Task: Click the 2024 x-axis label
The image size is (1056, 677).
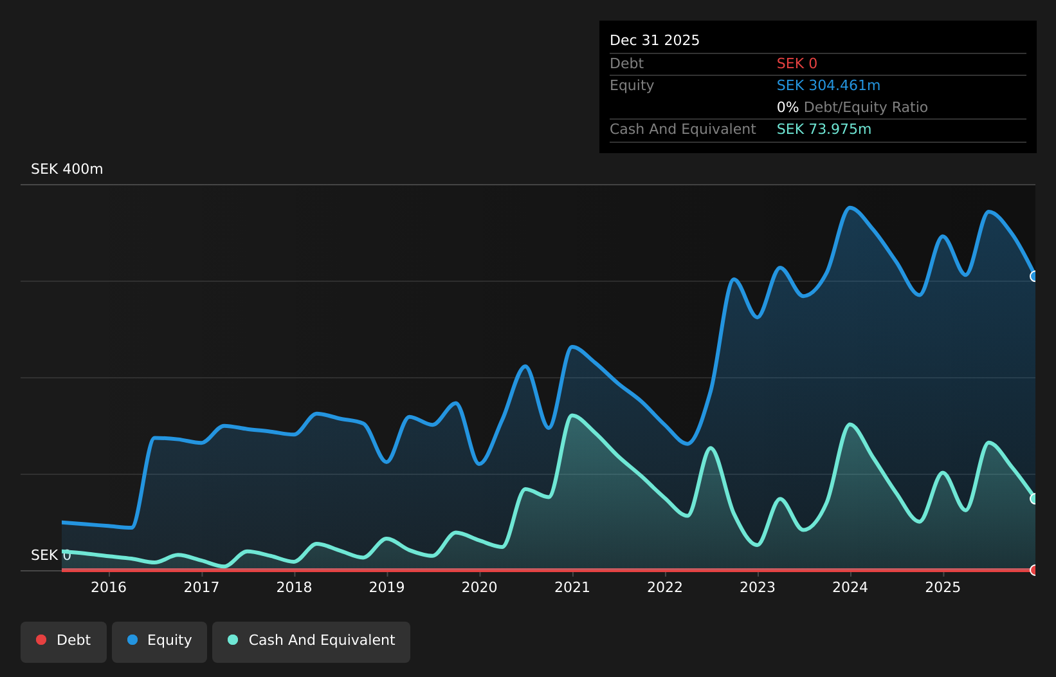Action: pyautogui.click(x=850, y=587)
